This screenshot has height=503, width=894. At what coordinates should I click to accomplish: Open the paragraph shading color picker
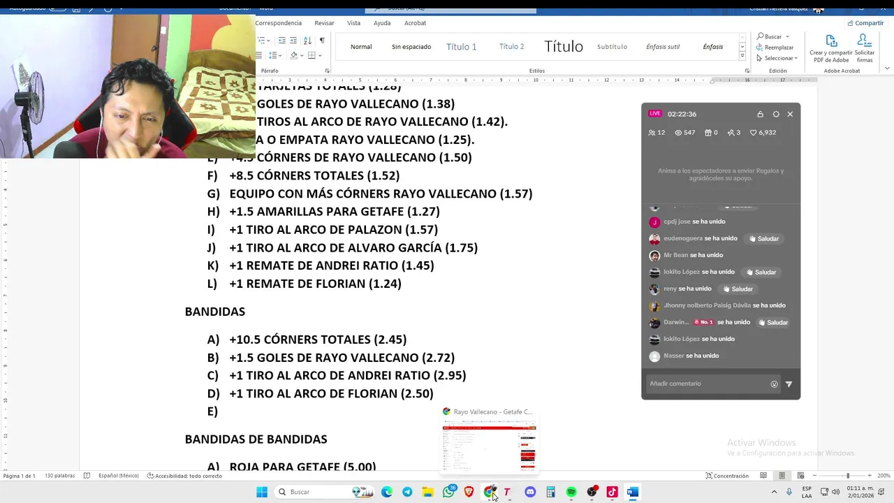(293, 55)
